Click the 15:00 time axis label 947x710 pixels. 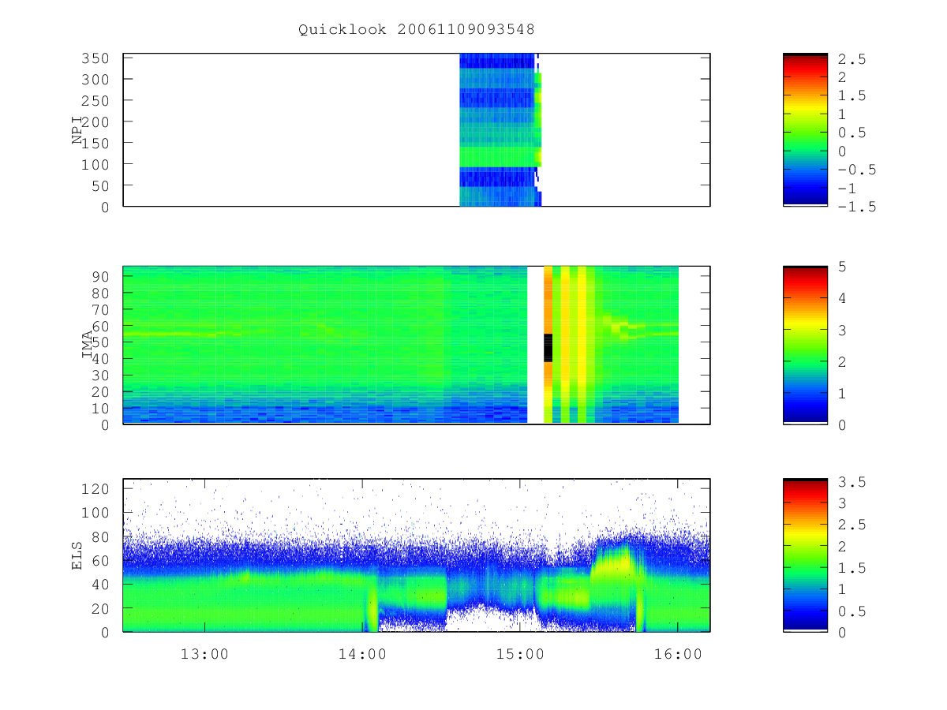521,654
